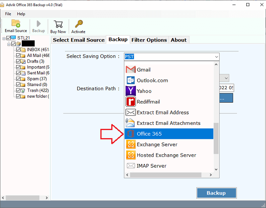Click the Office 365 logo icon
266x208 pixels.
point(131,134)
